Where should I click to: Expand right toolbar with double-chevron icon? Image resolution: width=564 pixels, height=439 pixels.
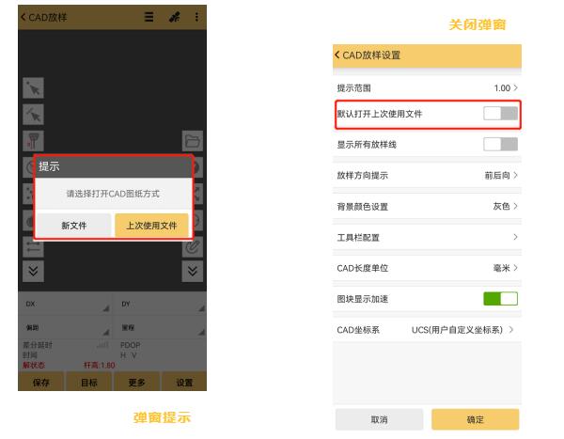[193, 271]
